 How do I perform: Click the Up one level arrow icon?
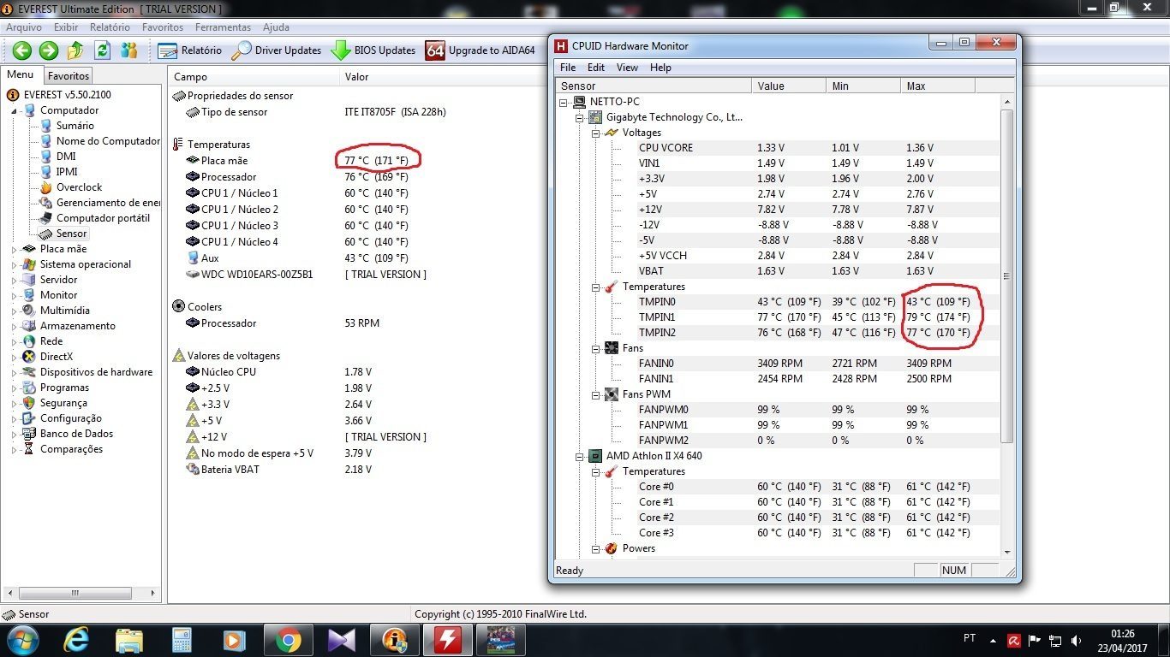(75, 50)
